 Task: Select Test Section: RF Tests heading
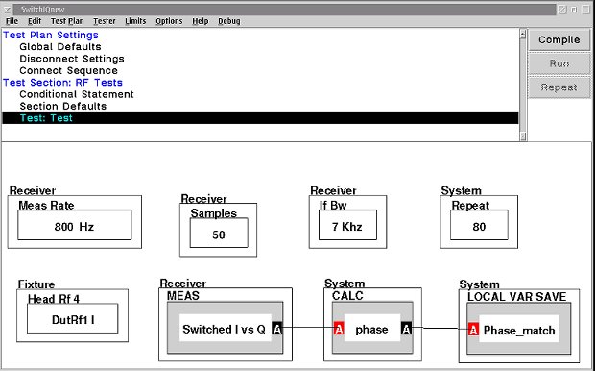coord(62,83)
